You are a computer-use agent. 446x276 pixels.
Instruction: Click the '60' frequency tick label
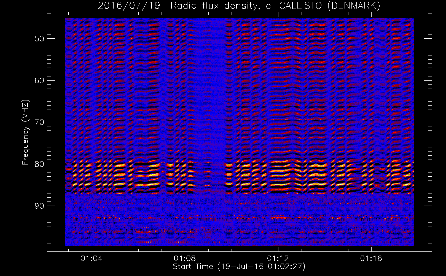click(39, 81)
